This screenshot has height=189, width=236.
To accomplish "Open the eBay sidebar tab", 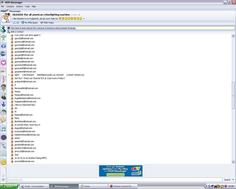I will (3, 71).
